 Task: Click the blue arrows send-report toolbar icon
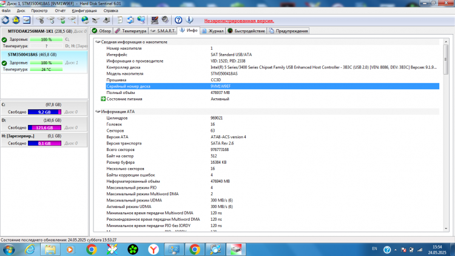tap(130, 20)
